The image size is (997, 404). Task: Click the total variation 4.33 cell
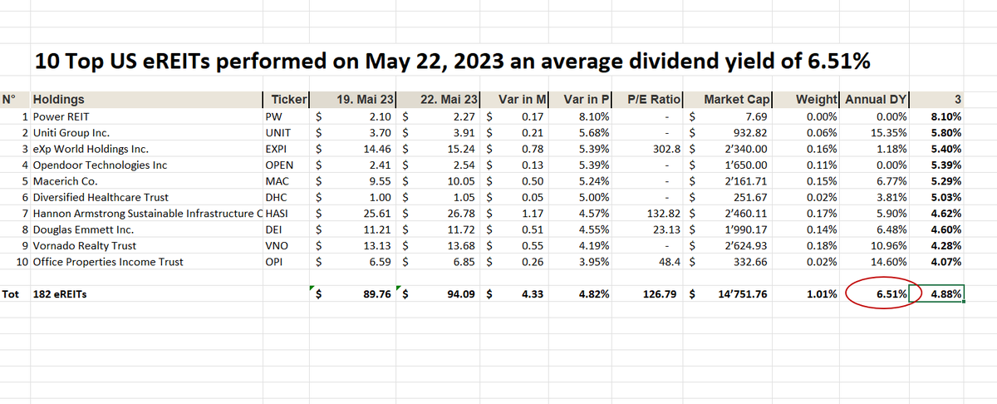pyautogui.click(x=512, y=293)
